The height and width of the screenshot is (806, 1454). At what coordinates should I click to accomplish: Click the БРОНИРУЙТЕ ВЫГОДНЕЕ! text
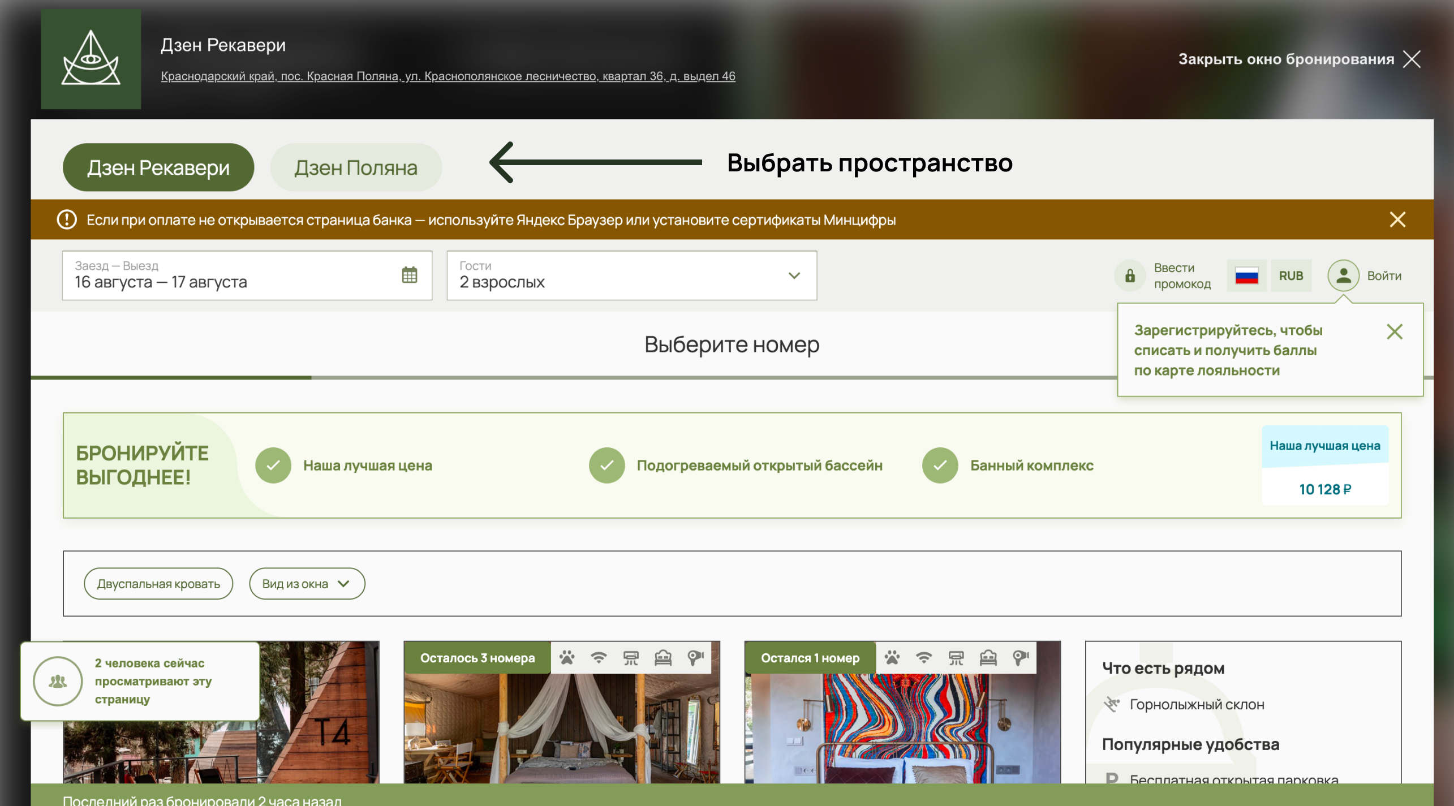[143, 466]
